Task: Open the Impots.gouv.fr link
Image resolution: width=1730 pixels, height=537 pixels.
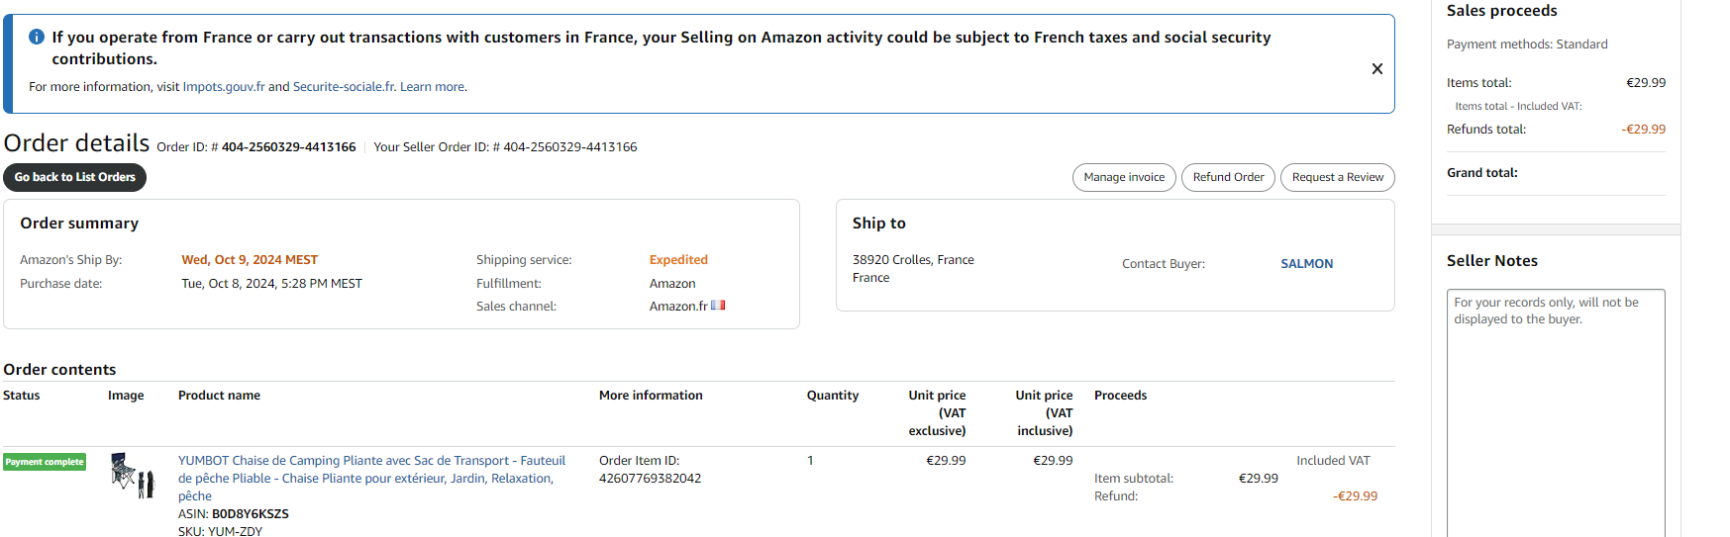Action: click(224, 87)
